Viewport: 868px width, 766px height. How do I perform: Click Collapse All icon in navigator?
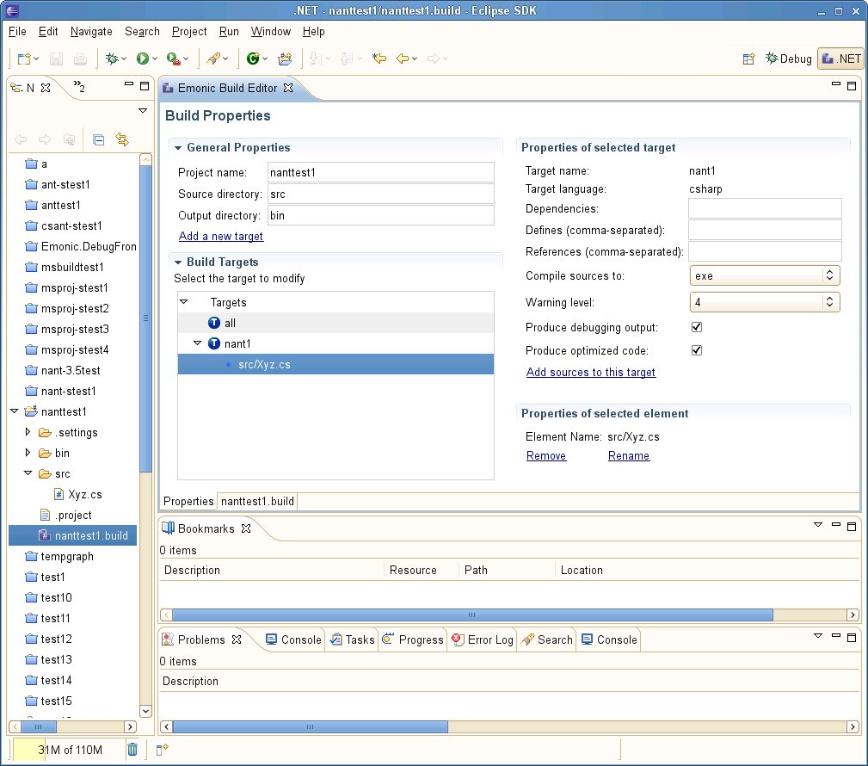coord(98,139)
